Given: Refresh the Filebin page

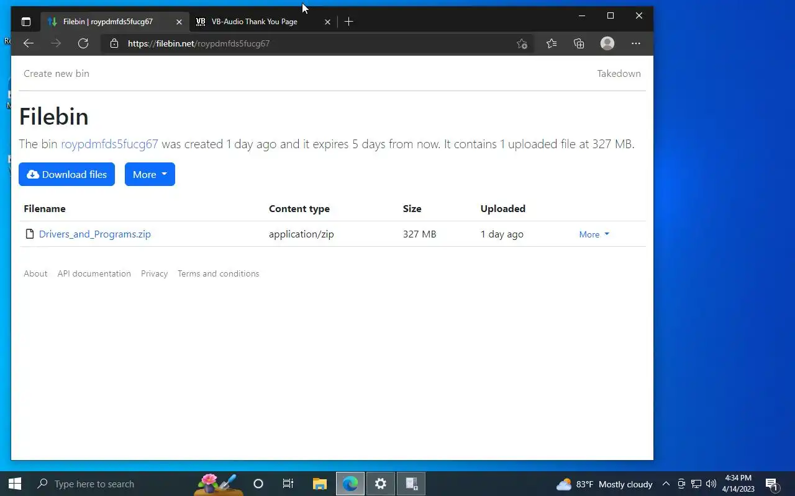Looking at the screenshot, I should coord(83,43).
